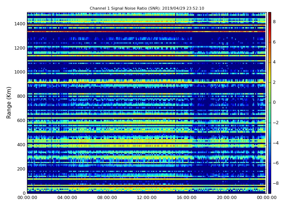The height and width of the screenshot is (214, 285).
Task: Click the 800 tick label on range axis
Action: [21, 96]
